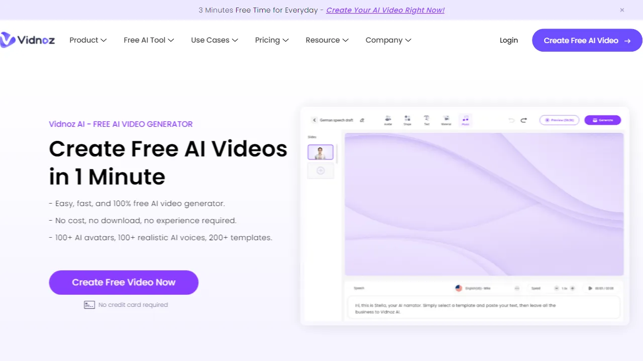Select the Avatar tool in the editor
This screenshot has height=361, width=643.
pyautogui.click(x=388, y=120)
